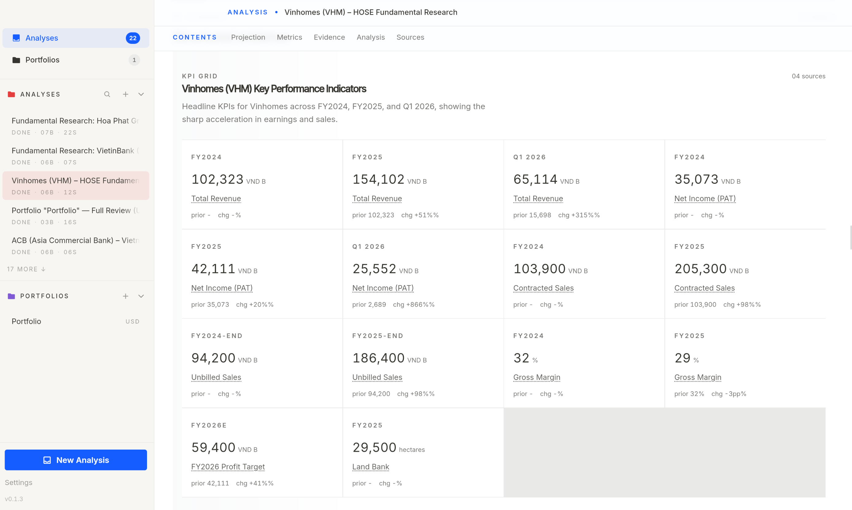Click the page title 'Vinhomes (VHM) – HOSE Fundamental Research'

(x=371, y=12)
